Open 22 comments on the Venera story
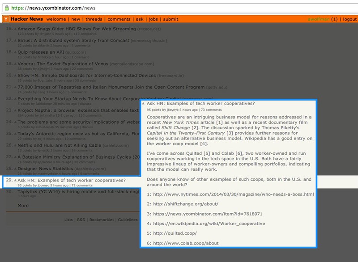This screenshot has width=358, height=262. [x=82, y=69]
